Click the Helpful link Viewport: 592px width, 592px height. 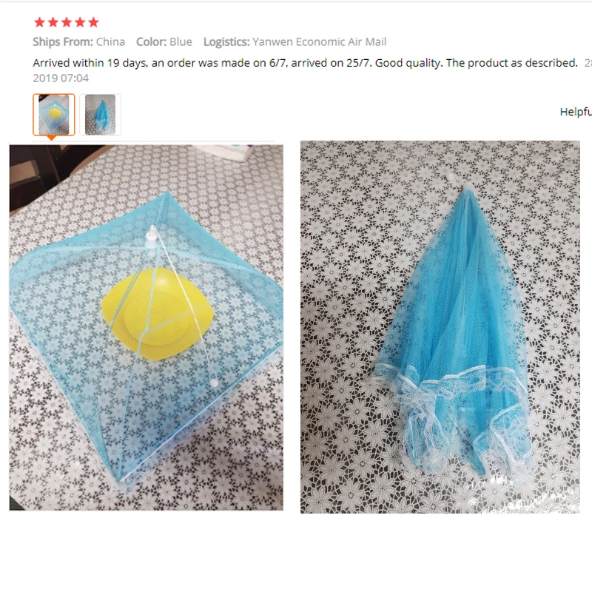tap(576, 112)
